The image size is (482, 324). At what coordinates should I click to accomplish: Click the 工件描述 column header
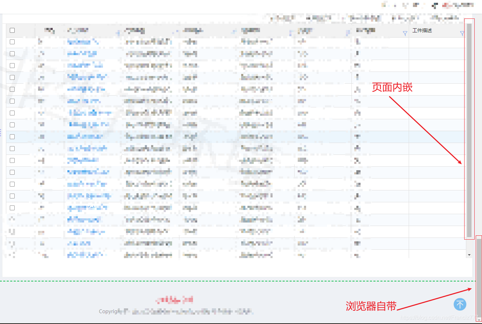click(x=422, y=30)
